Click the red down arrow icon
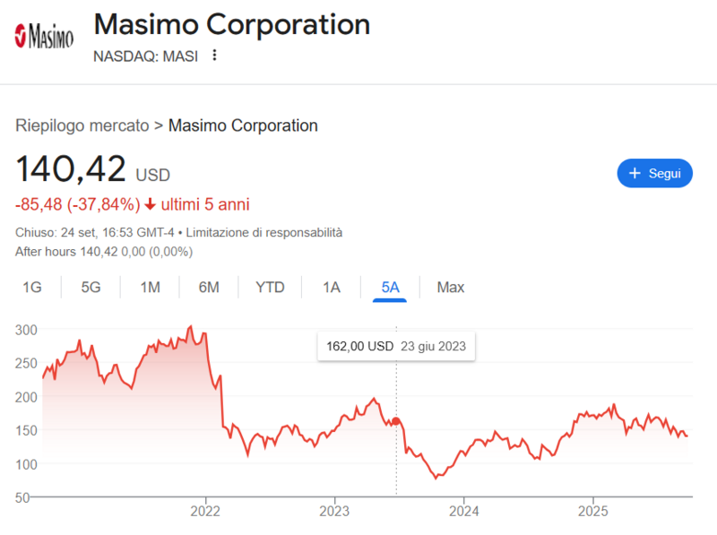This screenshot has height=535, width=717. pyautogui.click(x=150, y=204)
